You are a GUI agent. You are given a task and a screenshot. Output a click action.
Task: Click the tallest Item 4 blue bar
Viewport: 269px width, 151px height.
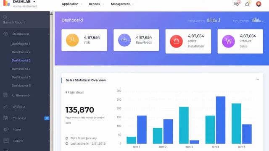(x=220, y=120)
